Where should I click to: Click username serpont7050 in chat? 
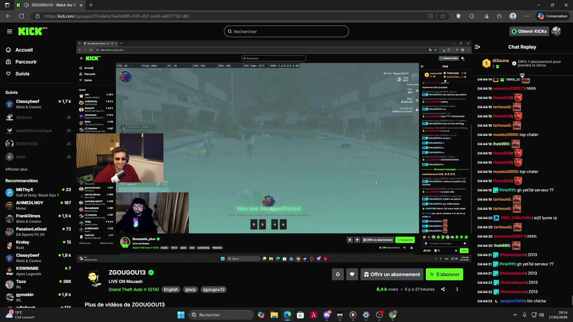click(x=512, y=301)
